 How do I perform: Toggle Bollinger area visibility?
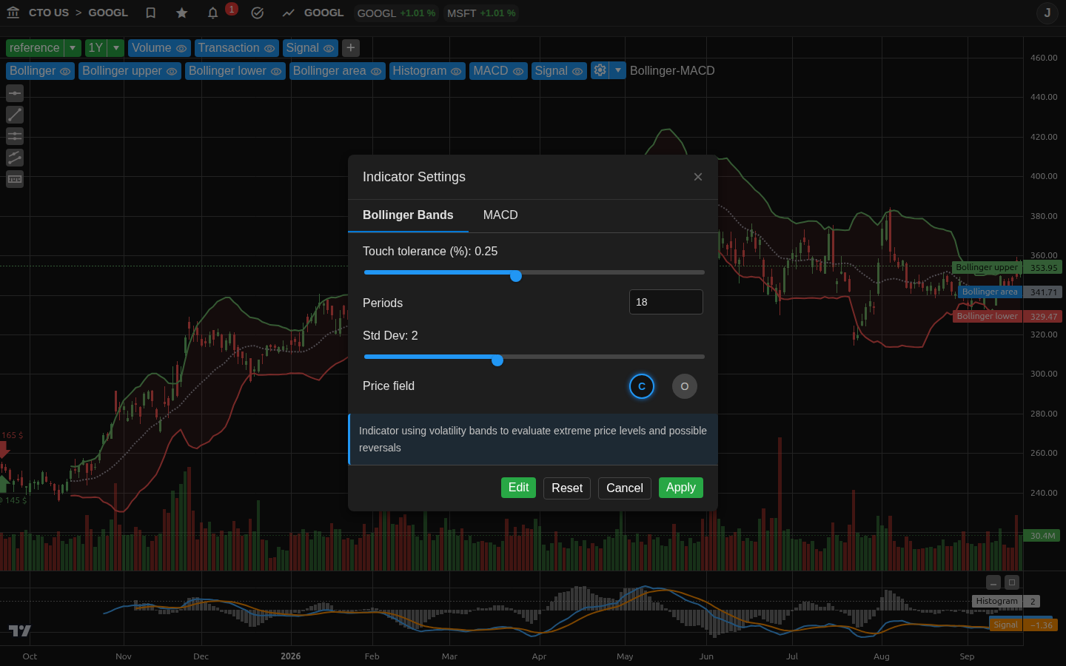(x=376, y=71)
